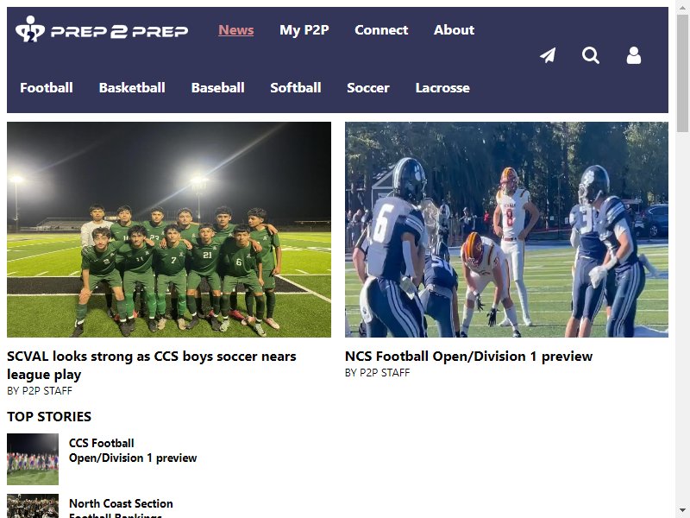Go to the Basketball section
The width and height of the screenshot is (690, 518).
132,88
